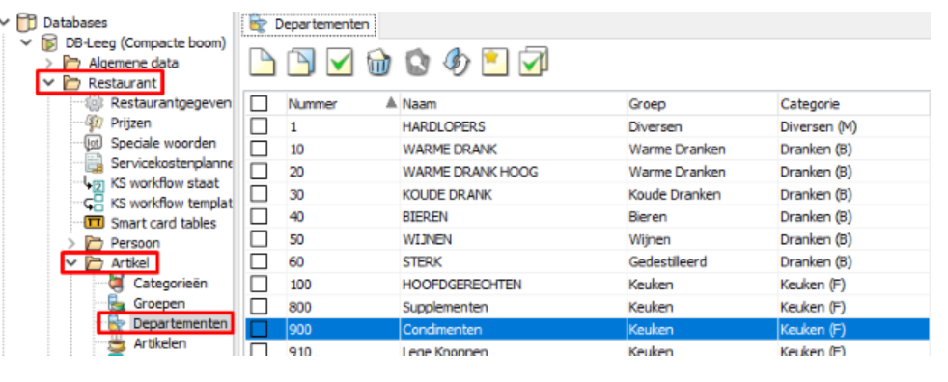This screenshot has height=382, width=948.
Task: Click the Smart card tables icon
Action: pos(95,223)
